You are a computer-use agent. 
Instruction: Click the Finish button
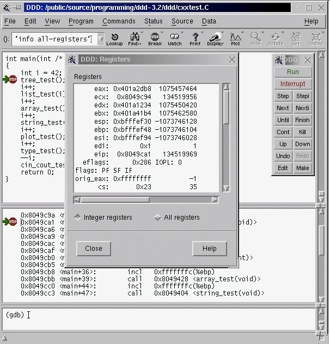pyautogui.click(x=303, y=120)
